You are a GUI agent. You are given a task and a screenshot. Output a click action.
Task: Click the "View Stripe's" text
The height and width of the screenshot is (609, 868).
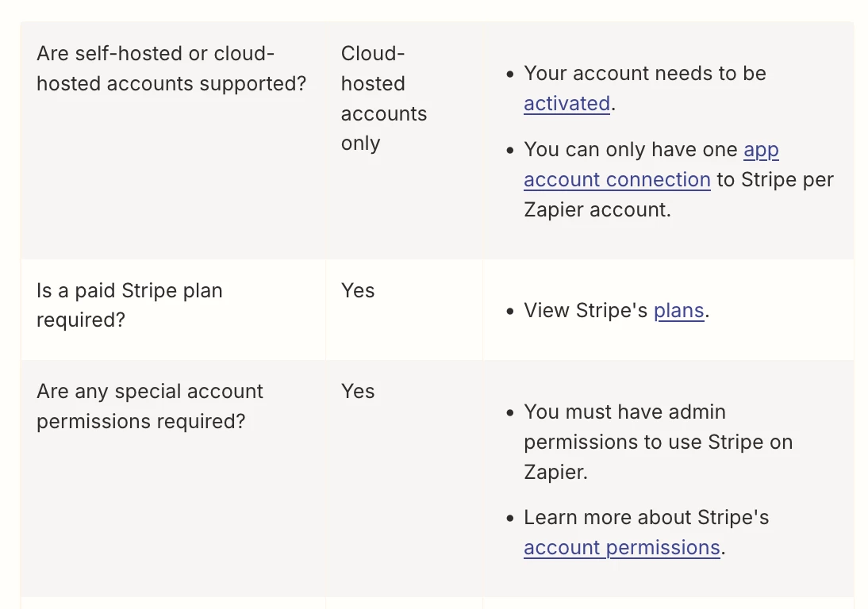[585, 310]
